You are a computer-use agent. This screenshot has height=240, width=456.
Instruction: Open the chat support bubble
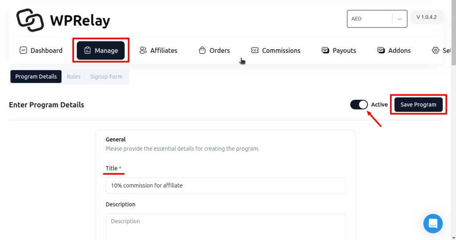point(433,224)
